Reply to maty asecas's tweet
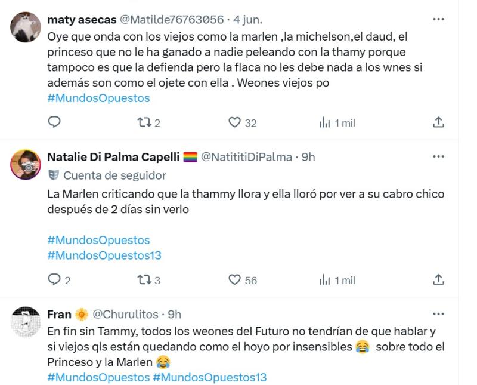This screenshot has height=385, width=477. (x=55, y=122)
